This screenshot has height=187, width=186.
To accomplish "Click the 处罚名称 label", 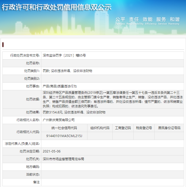I will (x=33, y=63).
